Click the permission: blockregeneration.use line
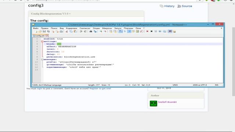Screen dimensions: 235x132 pos(71,57)
